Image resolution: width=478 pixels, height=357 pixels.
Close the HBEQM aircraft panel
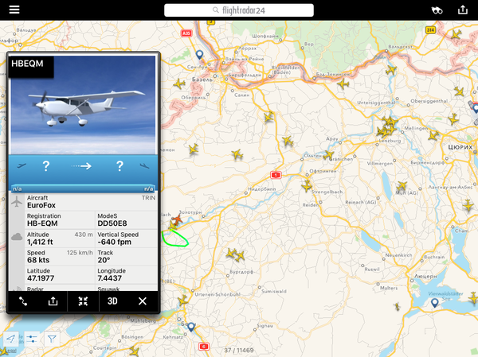tap(143, 301)
